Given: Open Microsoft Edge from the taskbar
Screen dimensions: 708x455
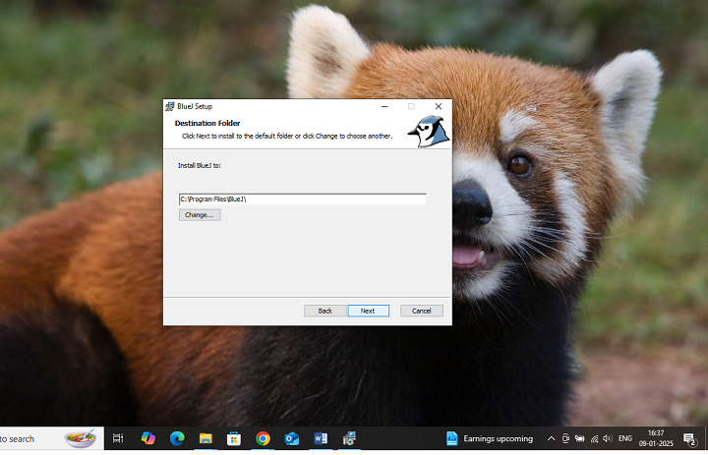Looking at the screenshot, I should 177,438.
